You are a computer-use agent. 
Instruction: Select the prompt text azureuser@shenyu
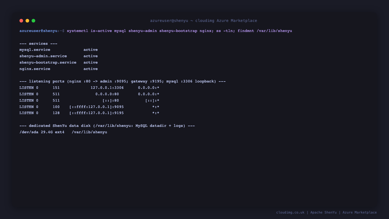[x=38, y=31]
